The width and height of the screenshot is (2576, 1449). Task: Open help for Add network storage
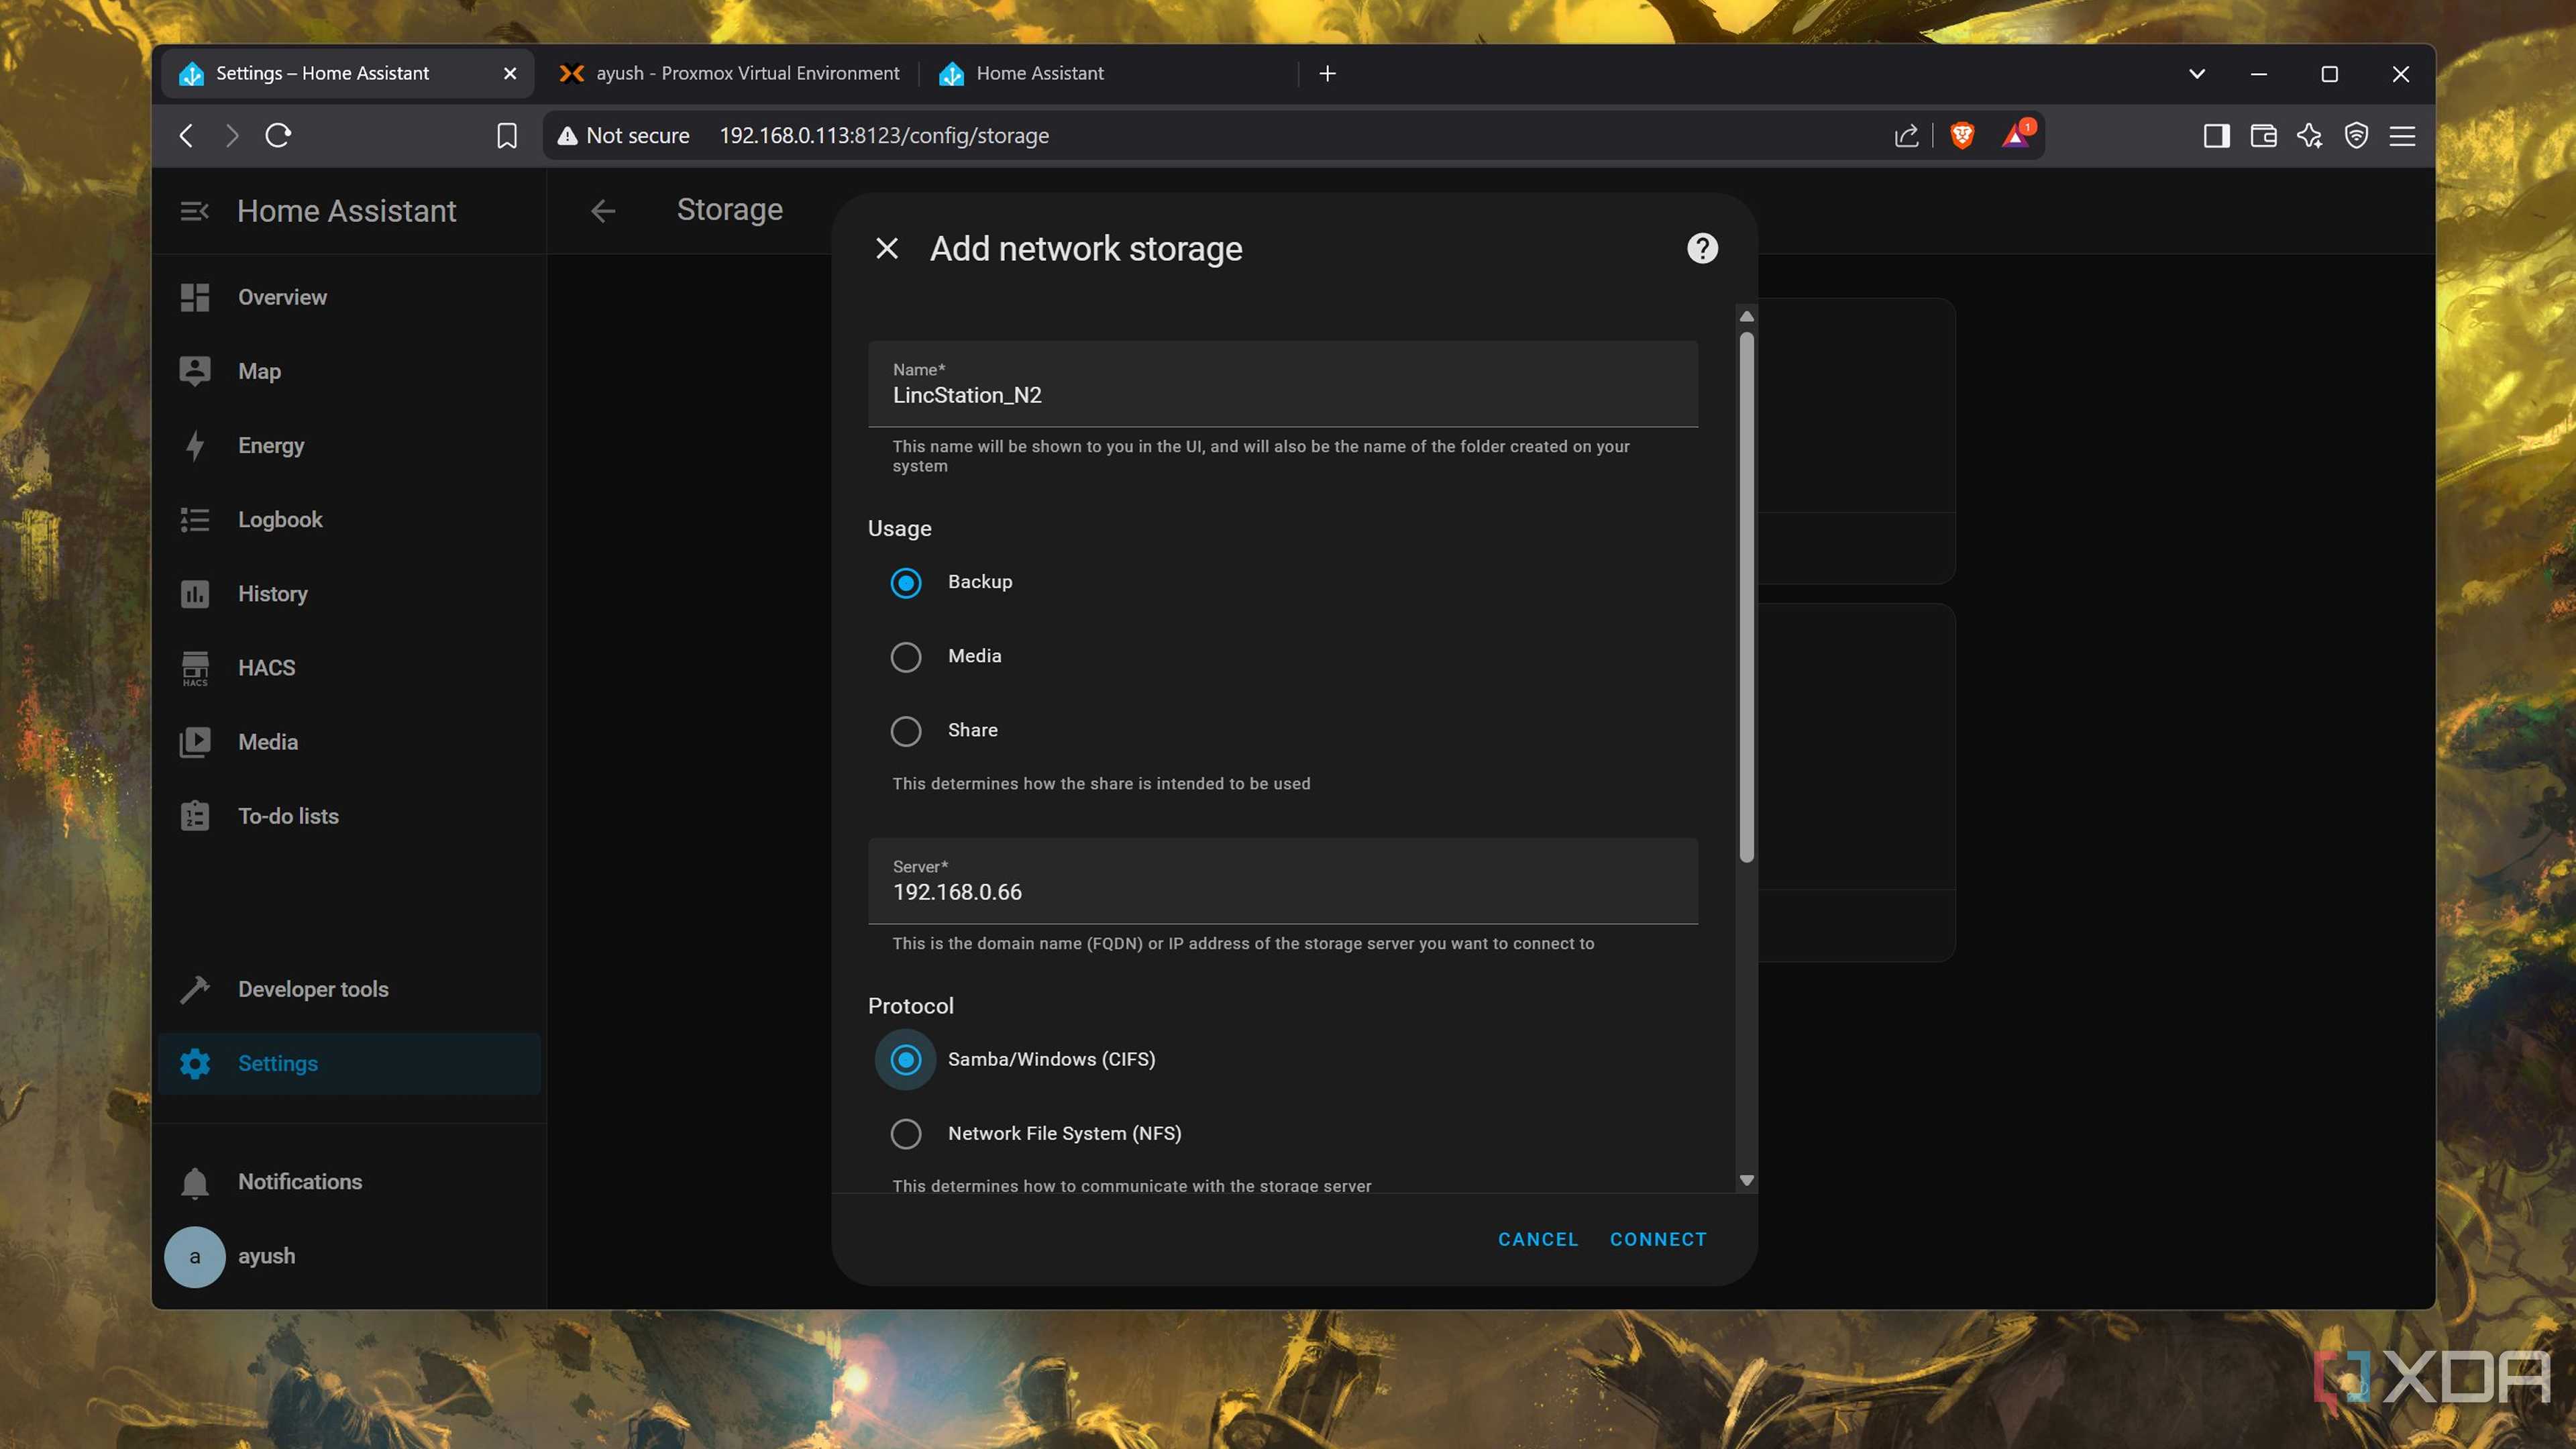[1702, 248]
